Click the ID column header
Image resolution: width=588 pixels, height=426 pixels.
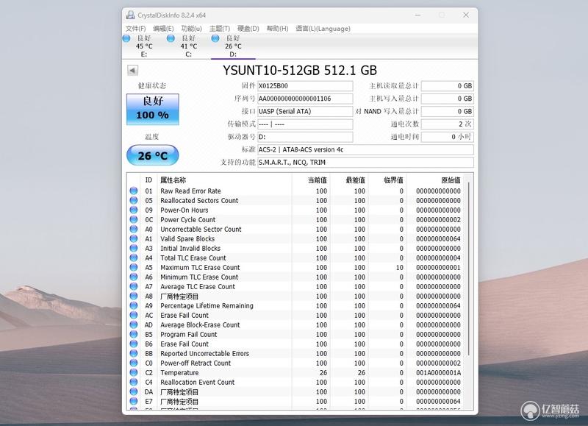(x=149, y=180)
